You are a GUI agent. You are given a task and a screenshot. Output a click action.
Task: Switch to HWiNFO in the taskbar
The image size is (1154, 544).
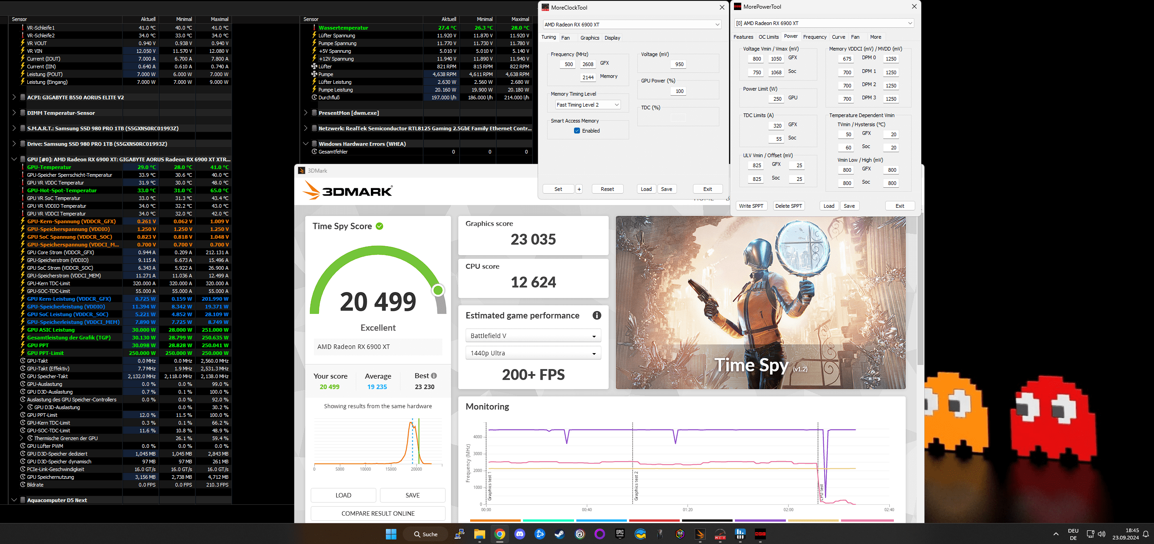[x=740, y=534]
